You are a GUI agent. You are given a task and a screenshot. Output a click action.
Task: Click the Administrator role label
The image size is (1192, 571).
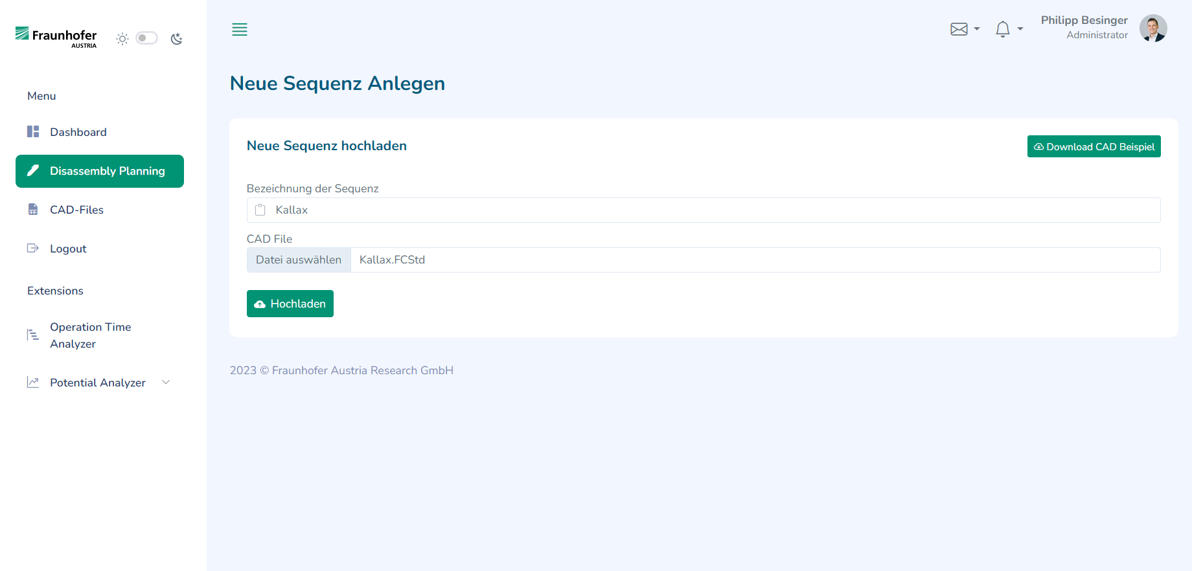coord(1097,35)
